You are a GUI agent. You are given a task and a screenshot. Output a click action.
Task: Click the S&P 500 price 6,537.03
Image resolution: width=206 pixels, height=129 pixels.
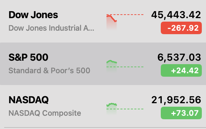179,58
